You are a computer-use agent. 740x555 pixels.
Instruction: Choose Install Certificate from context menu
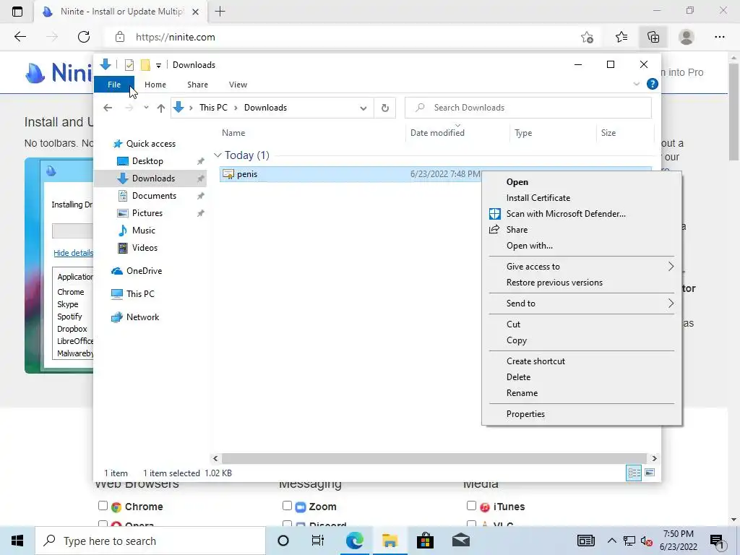[538, 198]
